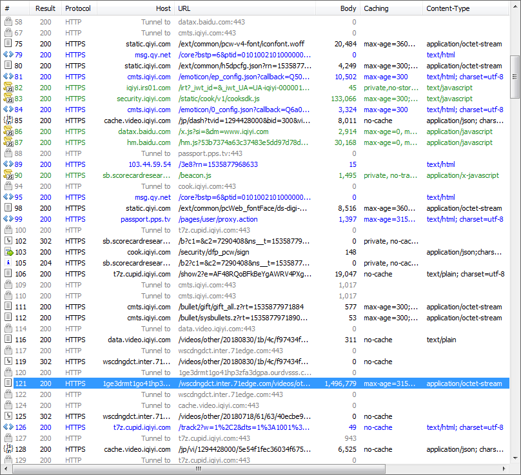Click the document icon of session 116
Image resolution: width=521 pixels, height=475 pixels.
(x=8, y=340)
